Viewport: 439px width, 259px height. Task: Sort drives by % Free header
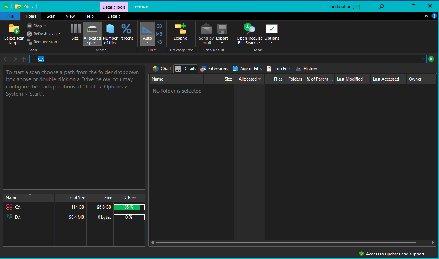tap(129, 198)
